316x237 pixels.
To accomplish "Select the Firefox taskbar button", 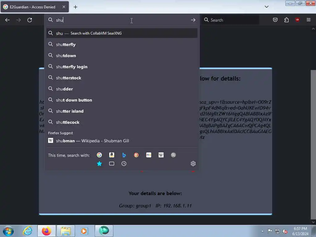I will (47, 231).
